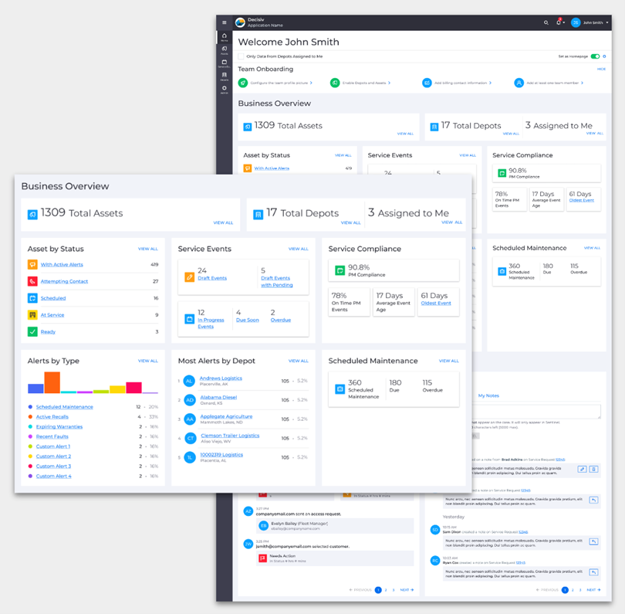Click the Depots icon in the sidebar

(225, 74)
